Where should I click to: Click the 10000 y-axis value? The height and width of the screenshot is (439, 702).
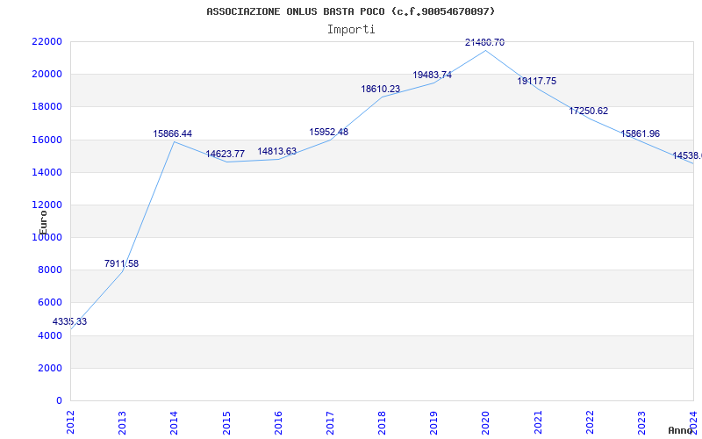coord(47,237)
